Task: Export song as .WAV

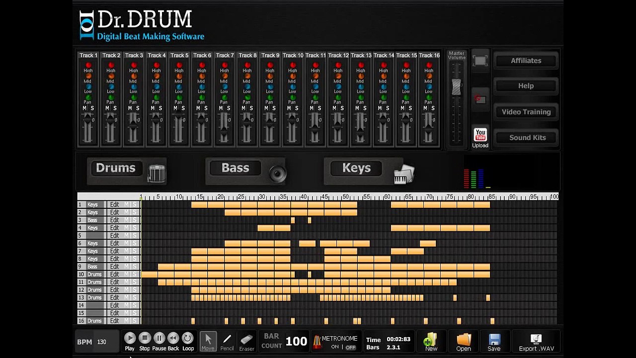Action: coord(536,342)
